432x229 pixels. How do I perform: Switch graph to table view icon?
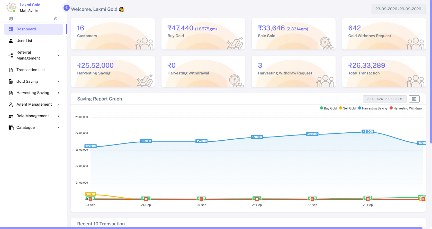[414, 99]
